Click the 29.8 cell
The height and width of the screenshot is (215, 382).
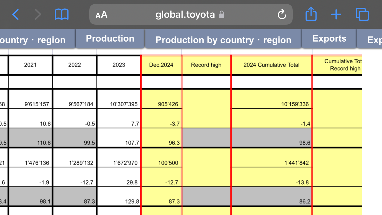119,177
